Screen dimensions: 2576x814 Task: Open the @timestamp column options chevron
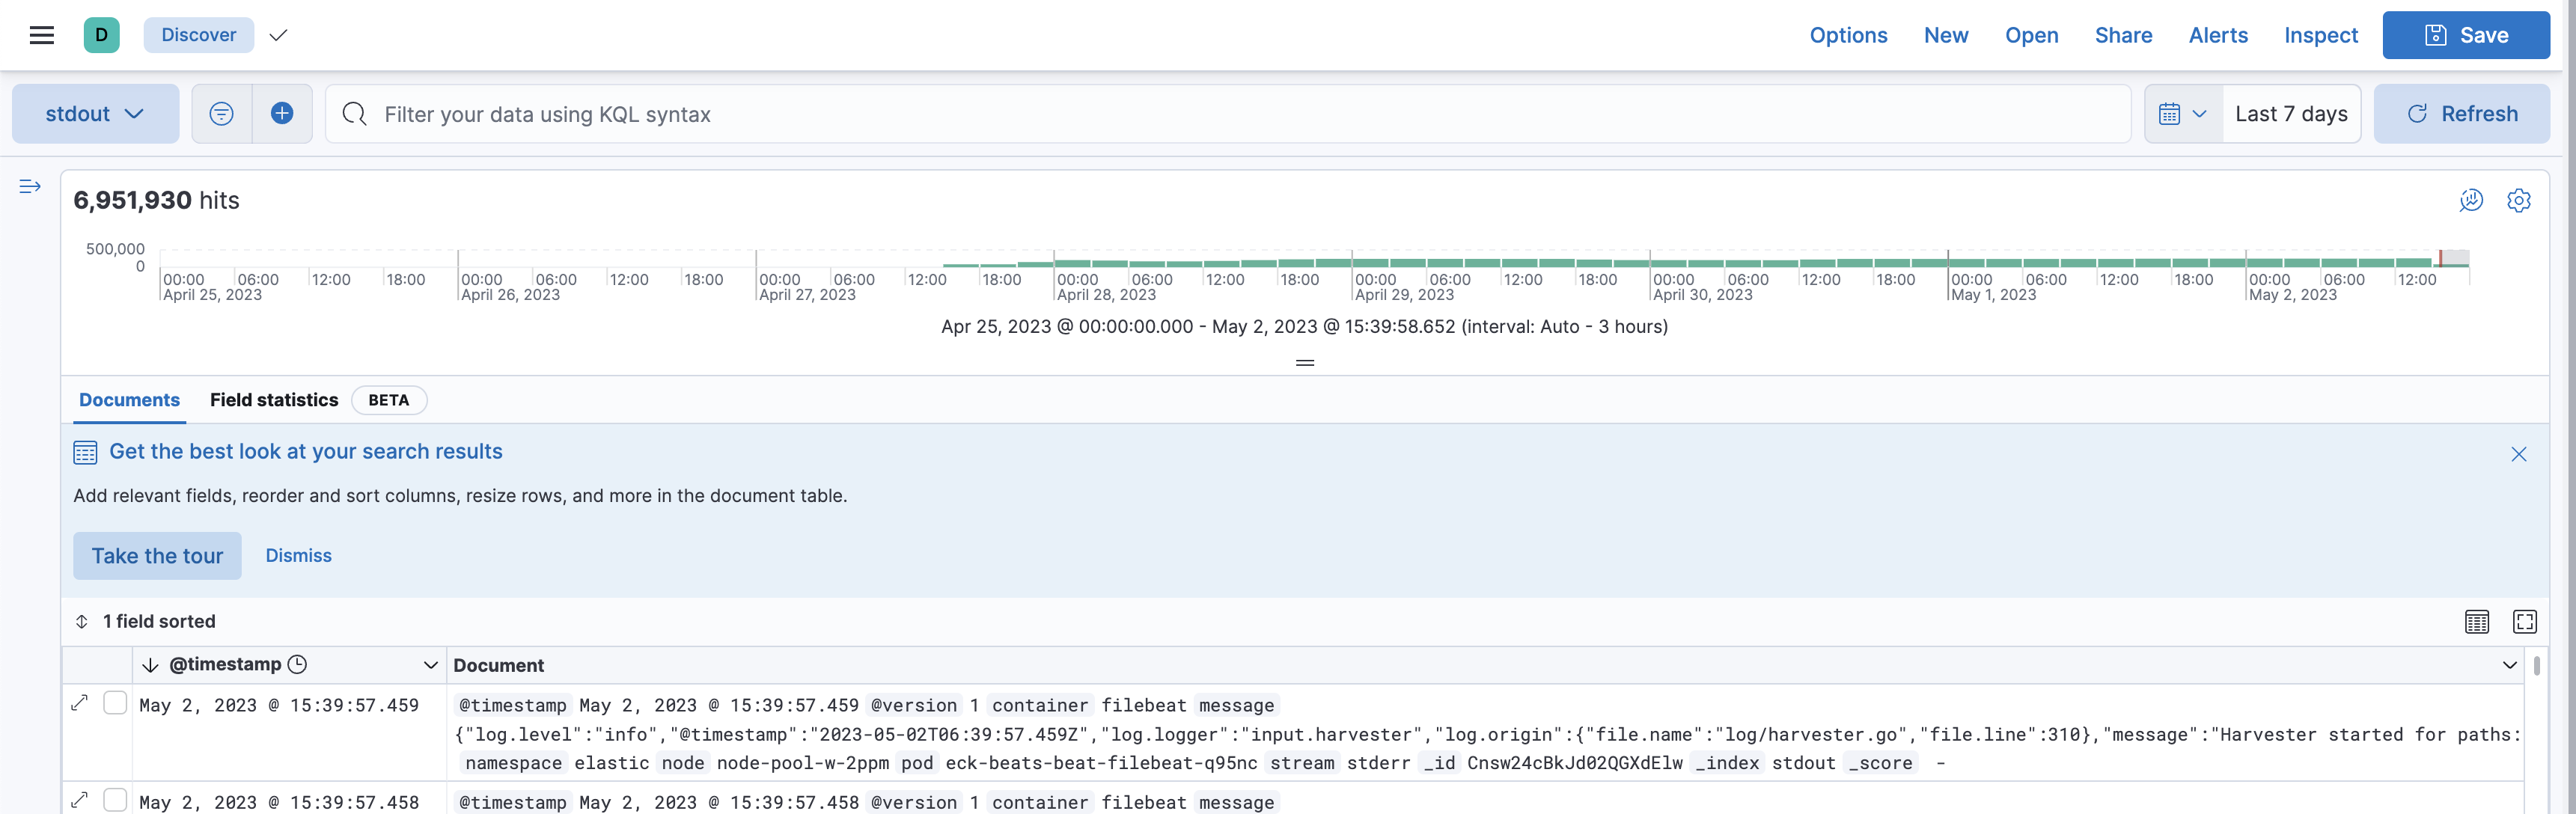430,665
